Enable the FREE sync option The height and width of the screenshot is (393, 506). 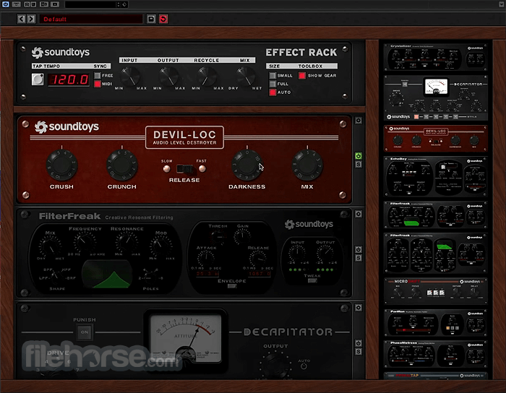coord(97,75)
